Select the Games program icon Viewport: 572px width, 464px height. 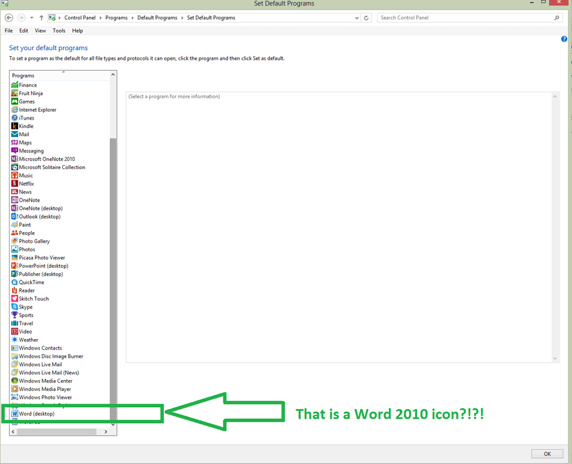coord(14,101)
